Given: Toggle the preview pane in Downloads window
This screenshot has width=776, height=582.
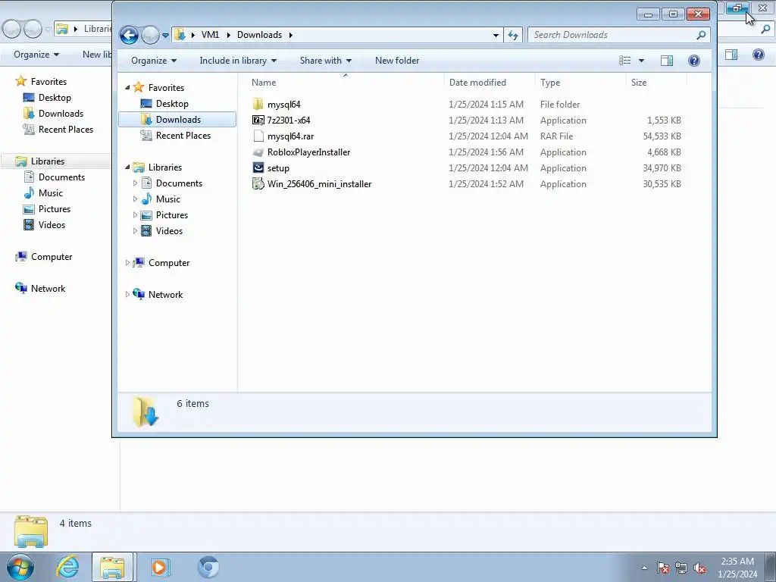Looking at the screenshot, I should (667, 61).
